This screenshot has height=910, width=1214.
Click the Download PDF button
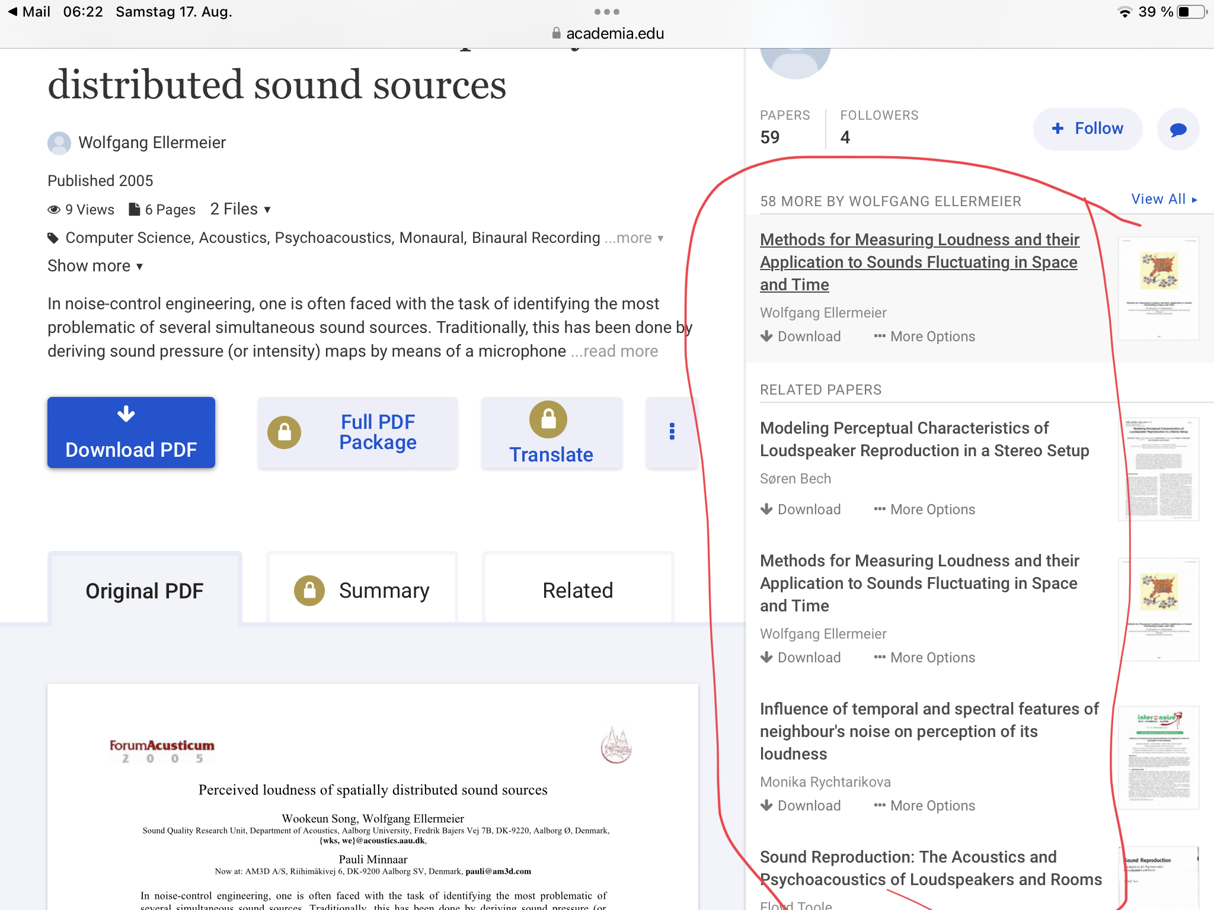(131, 432)
